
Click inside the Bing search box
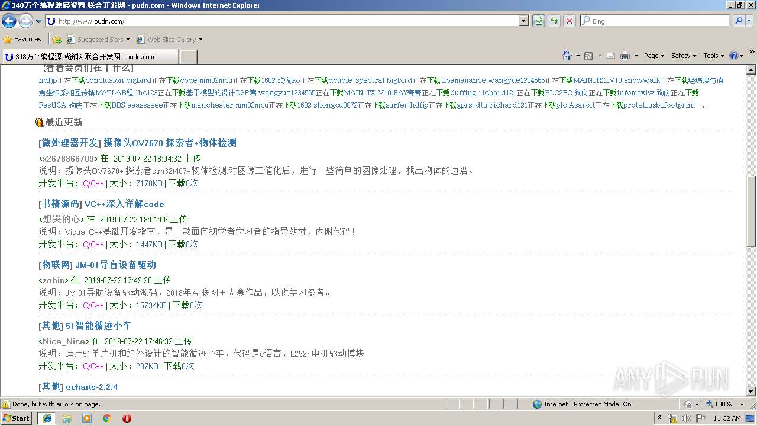point(655,21)
